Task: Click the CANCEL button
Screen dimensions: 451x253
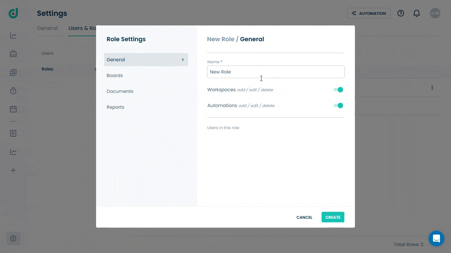Action: point(304,217)
